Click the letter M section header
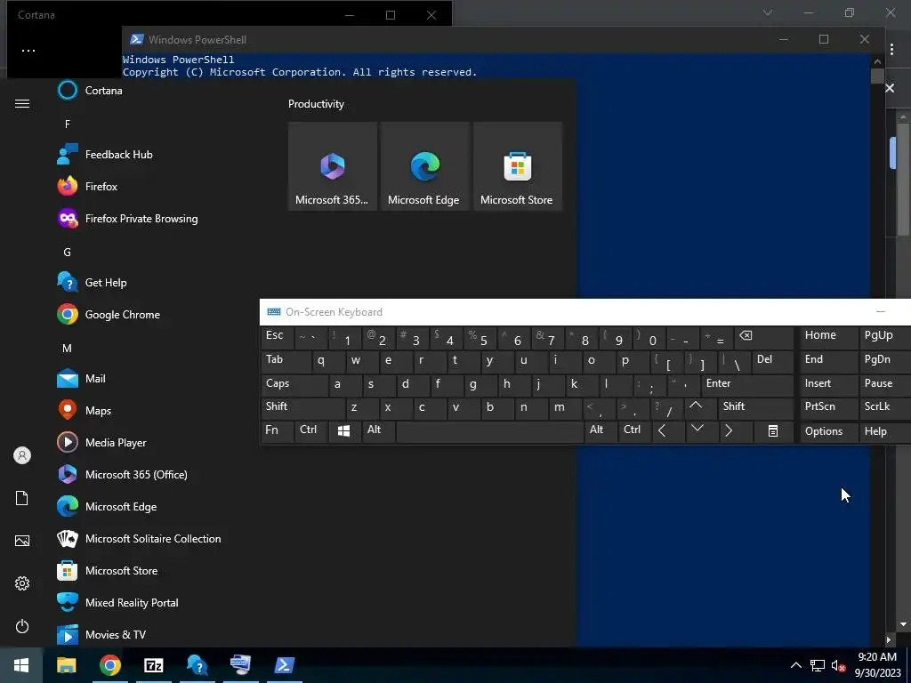 point(68,349)
